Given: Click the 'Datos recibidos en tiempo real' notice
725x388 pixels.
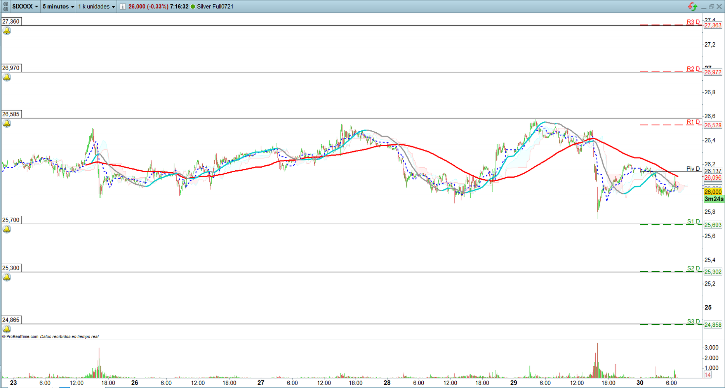Looking at the screenshot, I should (70, 337).
